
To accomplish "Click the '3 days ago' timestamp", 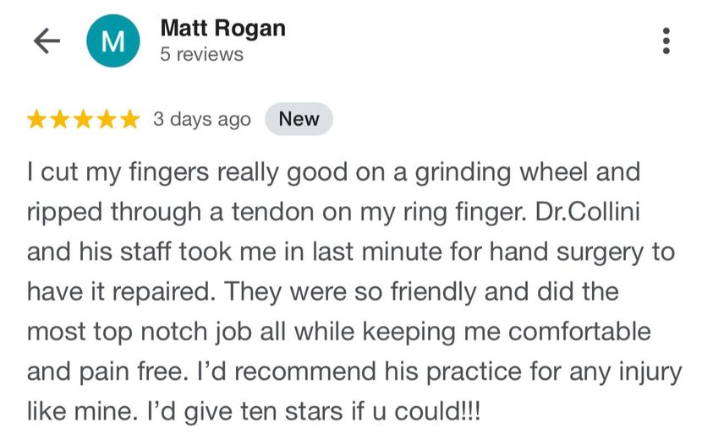I will (x=202, y=120).
